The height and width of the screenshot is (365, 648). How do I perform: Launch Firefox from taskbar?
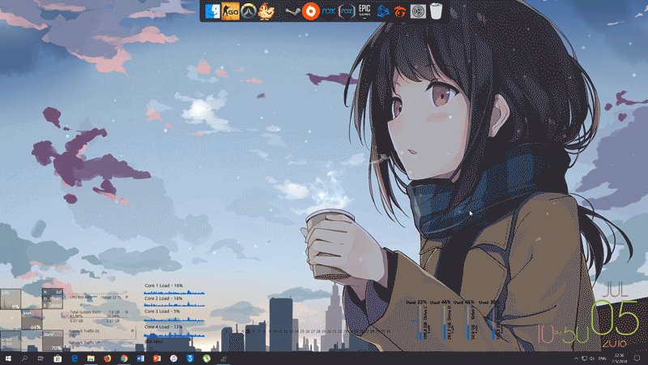107,359
